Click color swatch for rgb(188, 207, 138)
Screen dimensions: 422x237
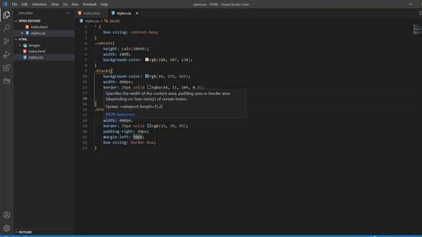tap(147, 60)
